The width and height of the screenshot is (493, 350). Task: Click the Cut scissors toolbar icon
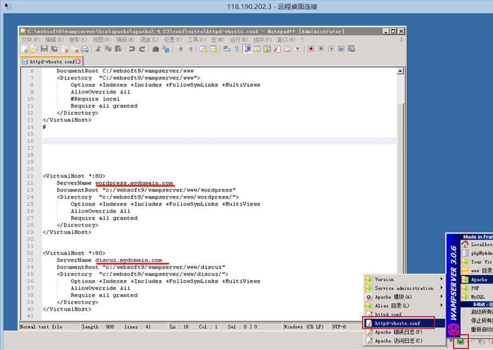click(x=98, y=49)
